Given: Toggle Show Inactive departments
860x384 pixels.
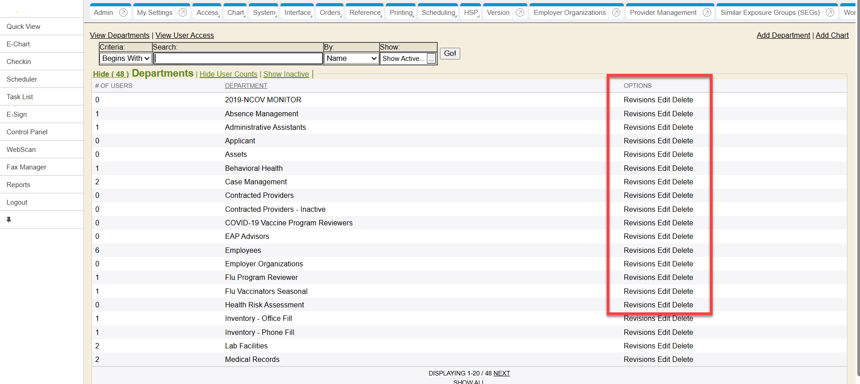Looking at the screenshot, I should 286,74.
